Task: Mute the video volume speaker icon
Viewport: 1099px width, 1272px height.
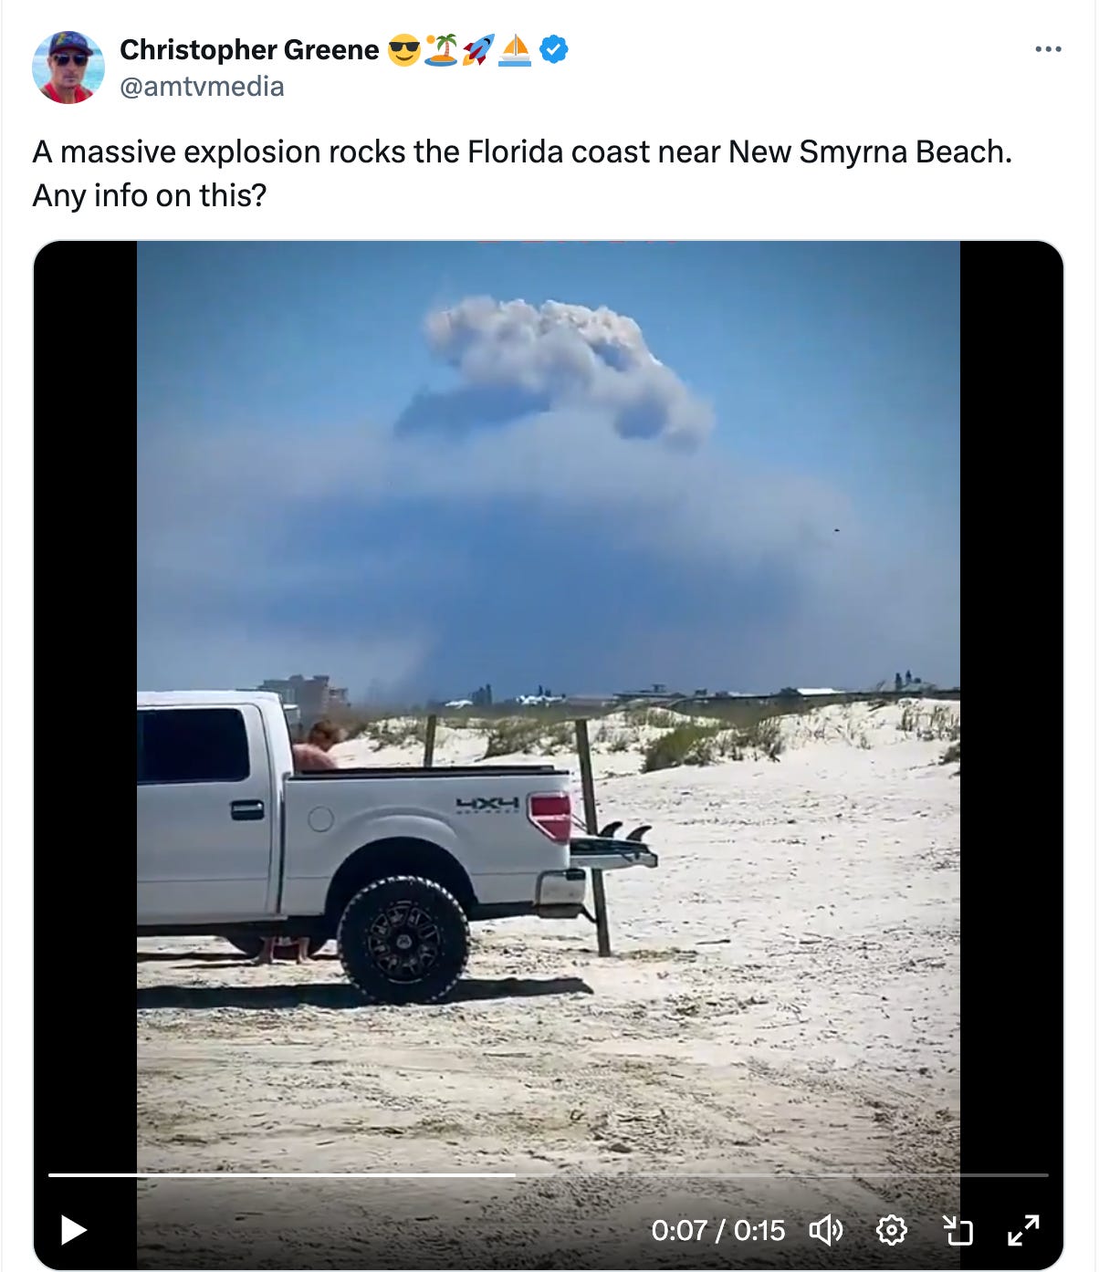Action: point(826,1230)
